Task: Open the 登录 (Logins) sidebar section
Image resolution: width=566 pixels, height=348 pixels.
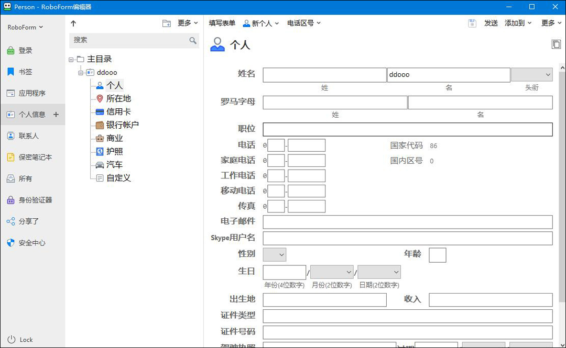Action: click(20, 50)
